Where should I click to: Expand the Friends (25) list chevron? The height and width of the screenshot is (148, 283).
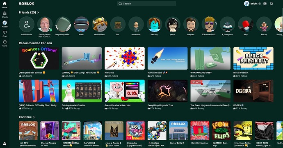click(38, 12)
